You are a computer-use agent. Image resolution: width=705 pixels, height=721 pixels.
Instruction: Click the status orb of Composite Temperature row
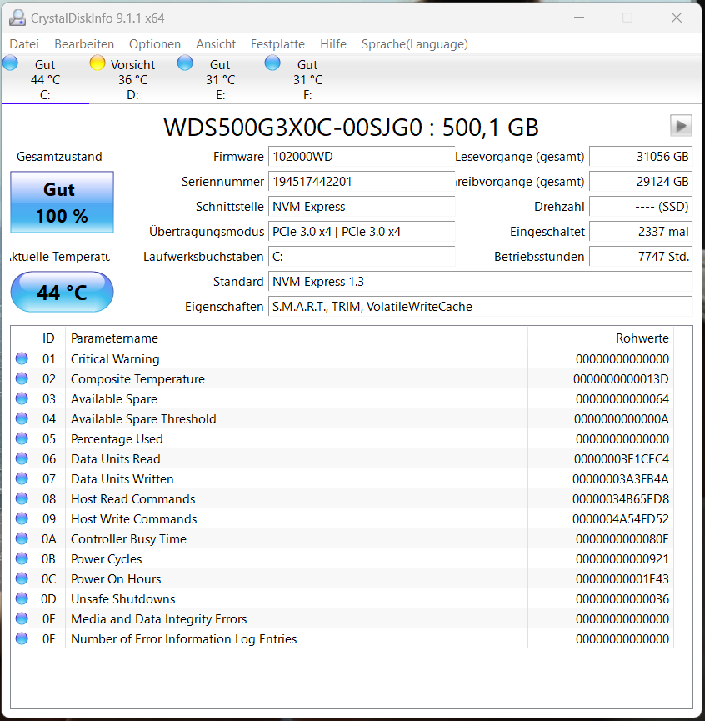[x=22, y=378]
